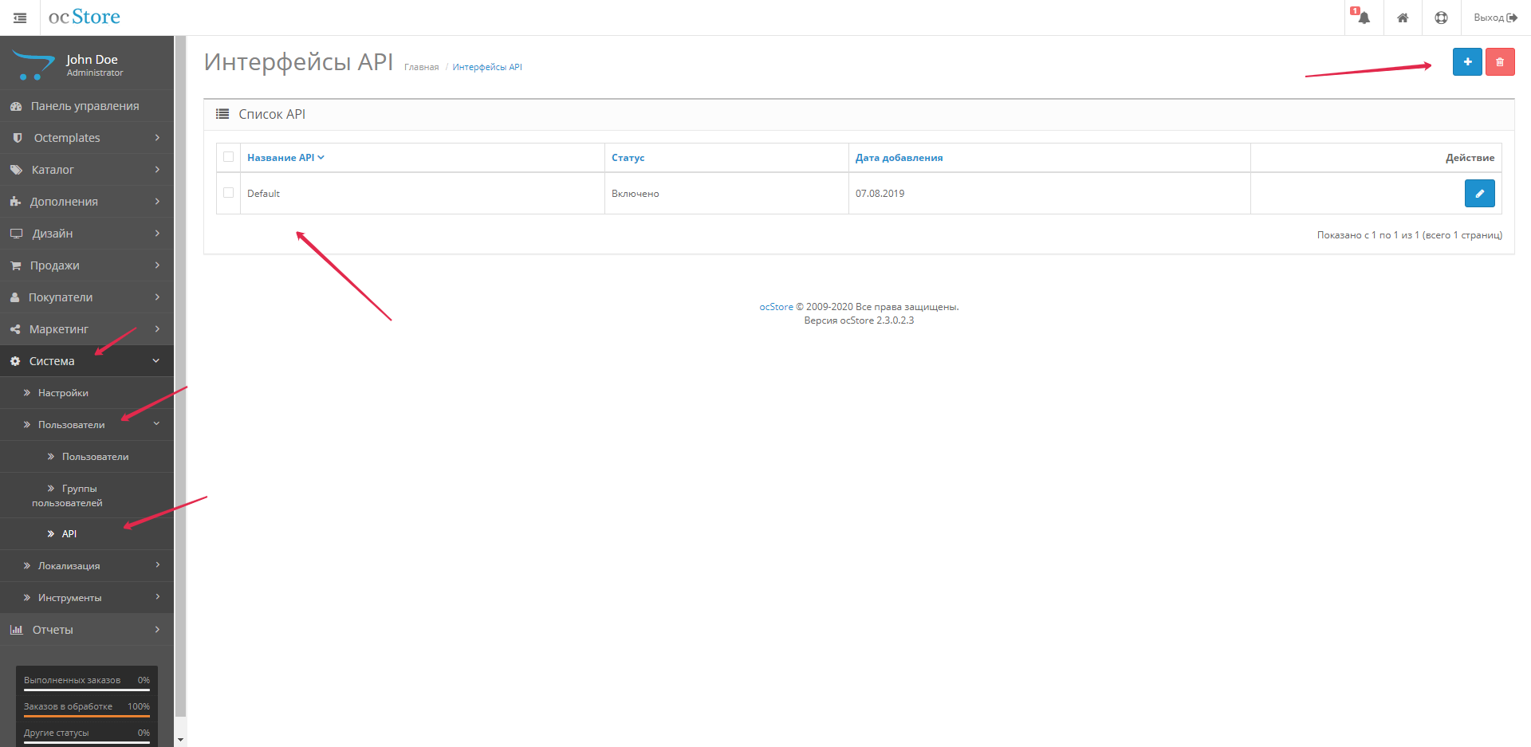Click the monitor icon beside Дизайн
The width and height of the screenshot is (1531, 747).
[x=16, y=234]
